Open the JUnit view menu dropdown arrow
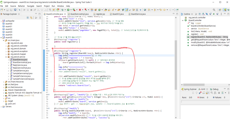 pyautogui.click(x=226, y=93)
